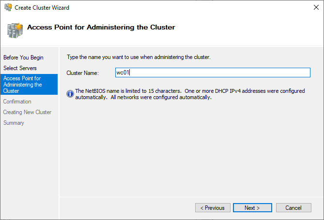The width and height of the screenshot is (324, 220).
Task: Click the large cluster servers header icon
Action: pos(14,29)
